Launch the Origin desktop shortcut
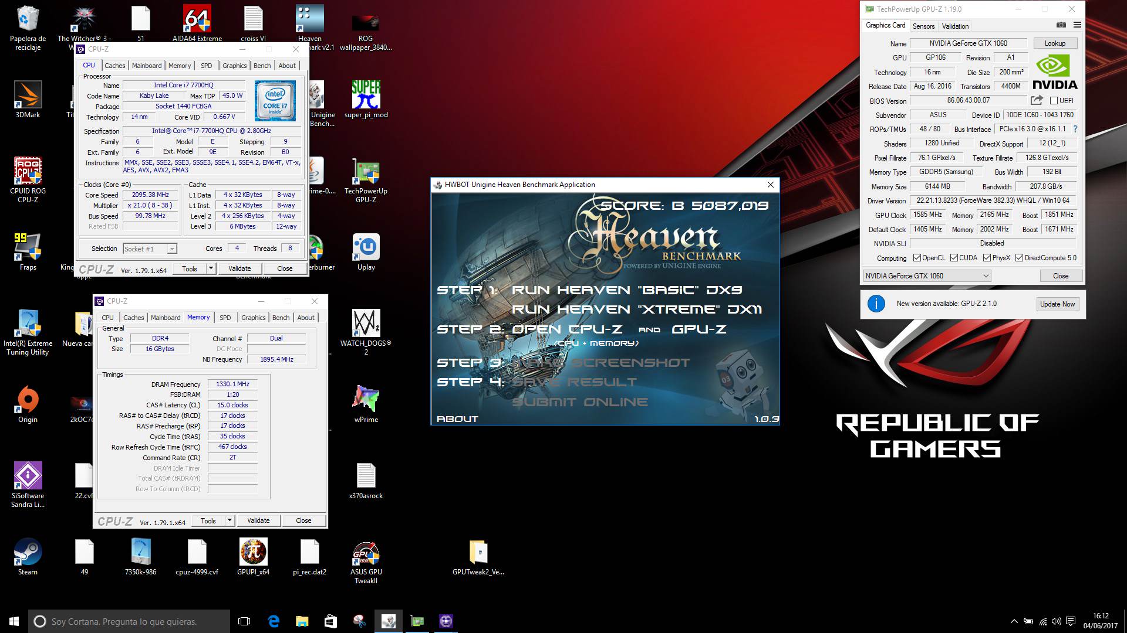Image resolution: width=1127 pixels, height=633 pixels. [28, 404]
